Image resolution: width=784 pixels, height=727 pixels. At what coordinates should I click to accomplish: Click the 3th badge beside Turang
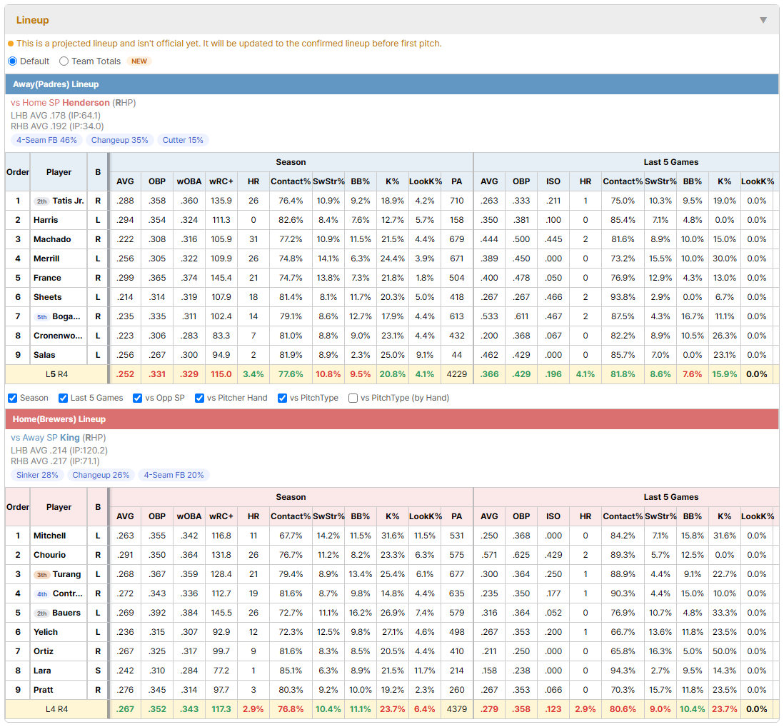(41, 574)
